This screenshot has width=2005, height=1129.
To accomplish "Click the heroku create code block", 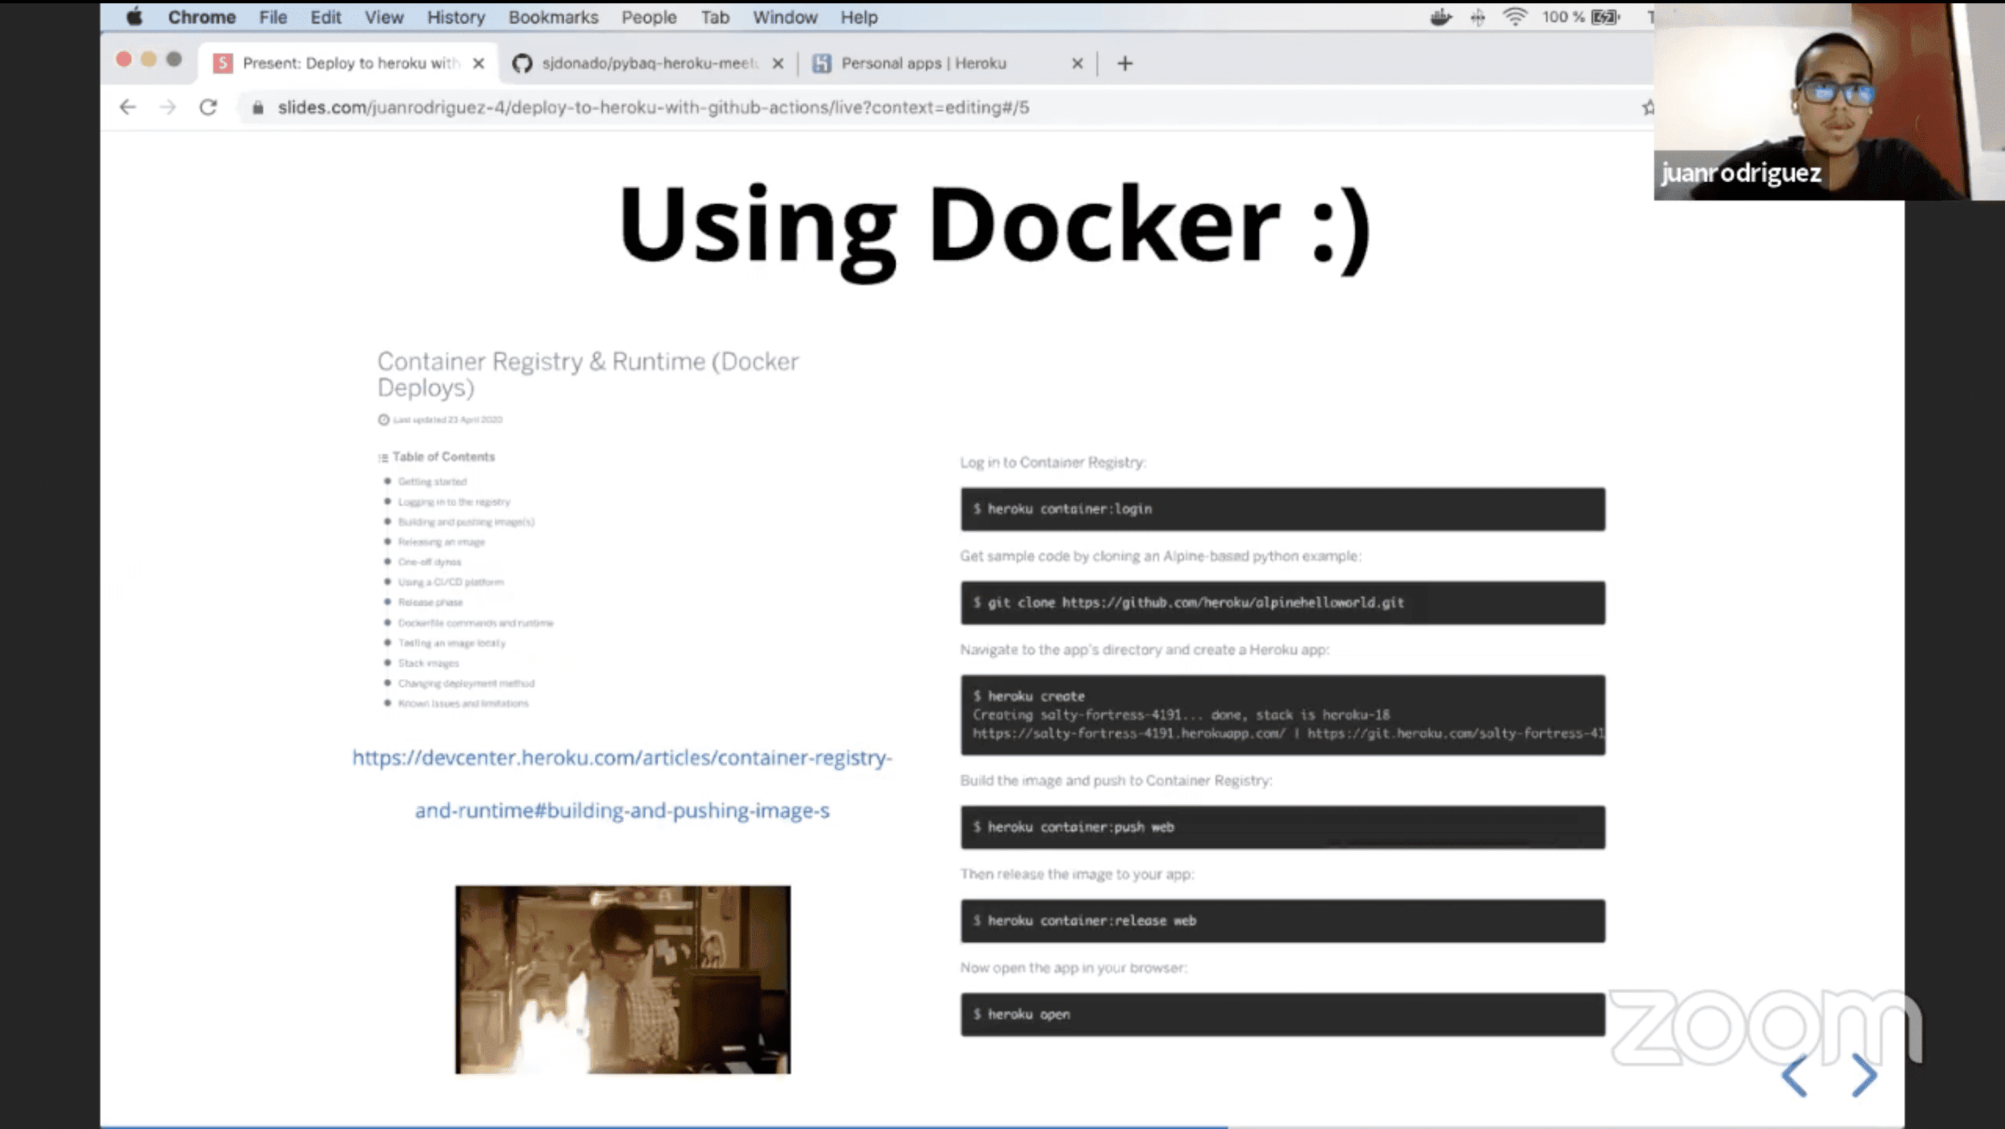I will (1283, 714).
